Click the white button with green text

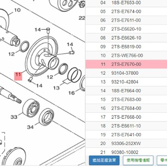(x=138, y=161)
